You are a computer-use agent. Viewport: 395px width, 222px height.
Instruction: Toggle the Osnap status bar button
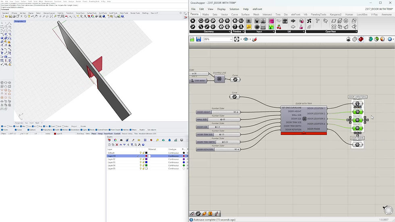pos(100,134)
